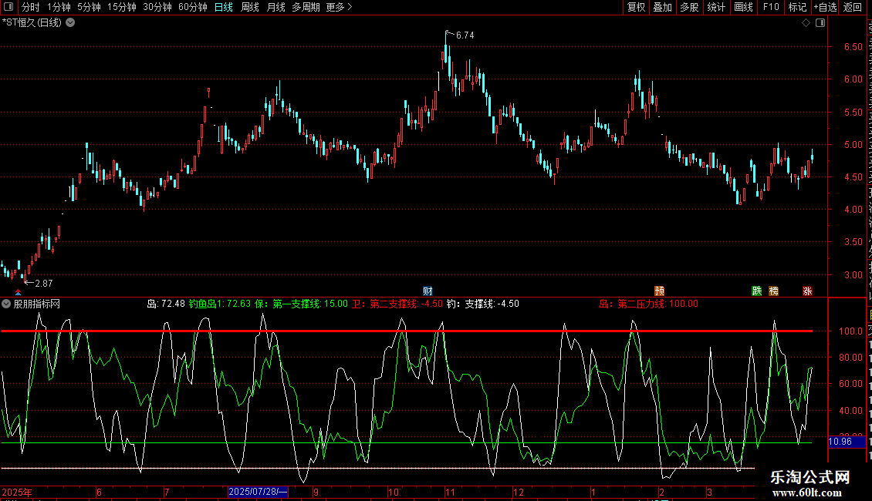Click the 钓鱼岛1: 72.63 indicator value
Image resolution: width=872 pixels, height=501 pixels.
point(220,304)
